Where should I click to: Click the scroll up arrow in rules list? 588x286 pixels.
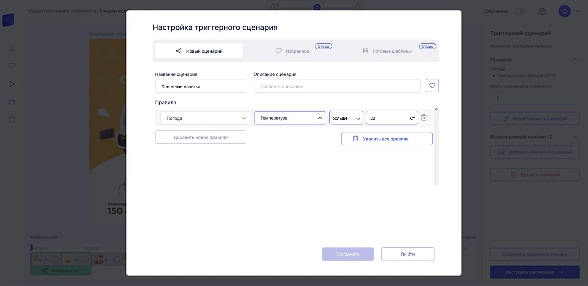tap(436, 109)
